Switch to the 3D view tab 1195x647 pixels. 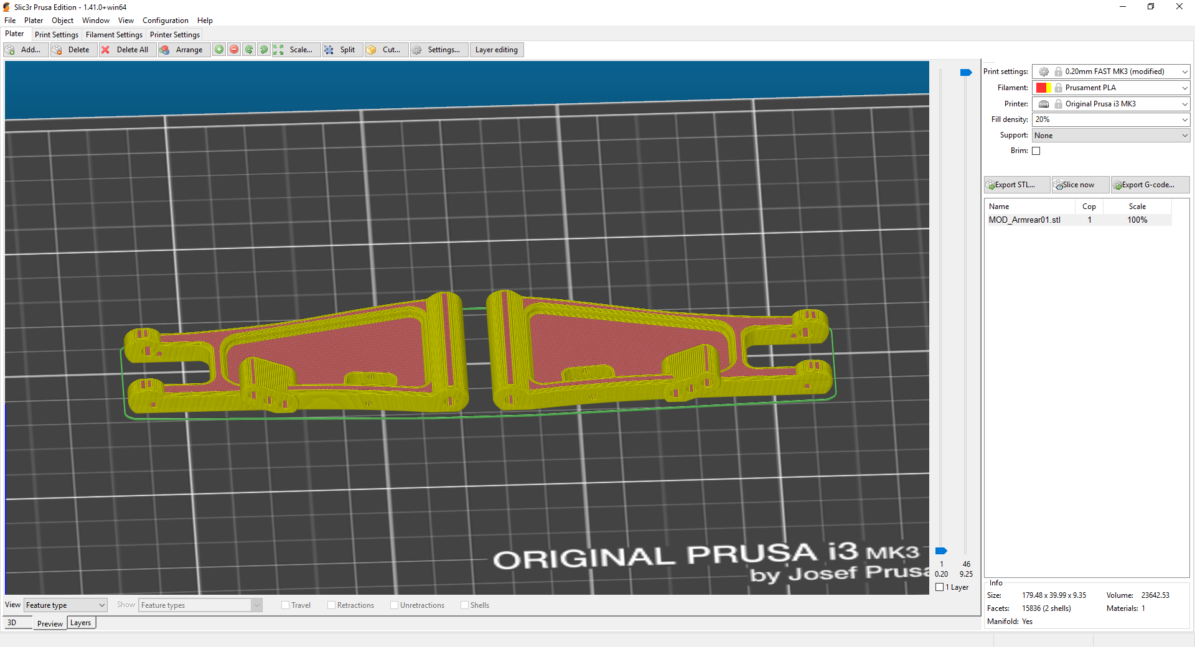pos(17,623)
